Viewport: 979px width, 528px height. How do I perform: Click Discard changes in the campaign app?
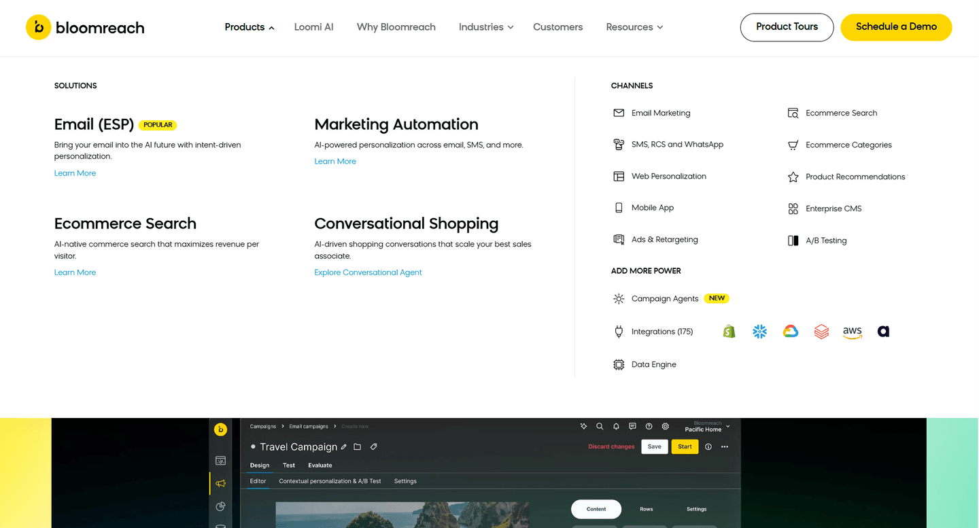point(611,446)
